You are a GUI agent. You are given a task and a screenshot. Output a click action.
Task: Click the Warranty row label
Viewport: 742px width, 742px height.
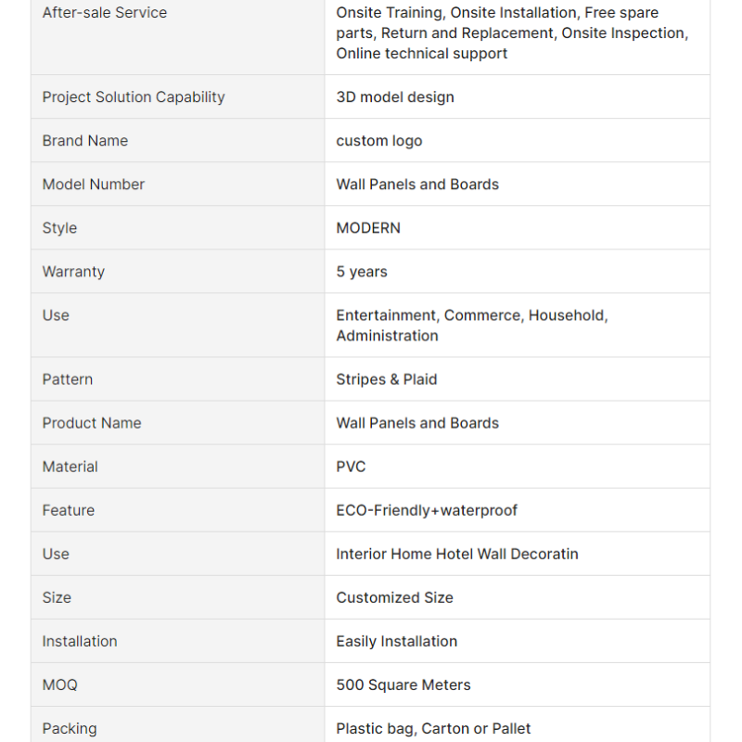point(73,272)
